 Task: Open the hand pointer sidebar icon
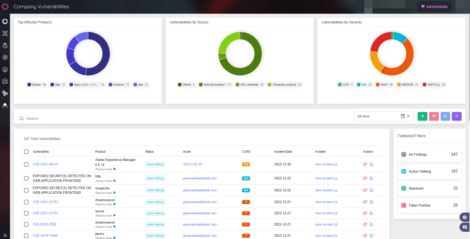pos(5,45)
